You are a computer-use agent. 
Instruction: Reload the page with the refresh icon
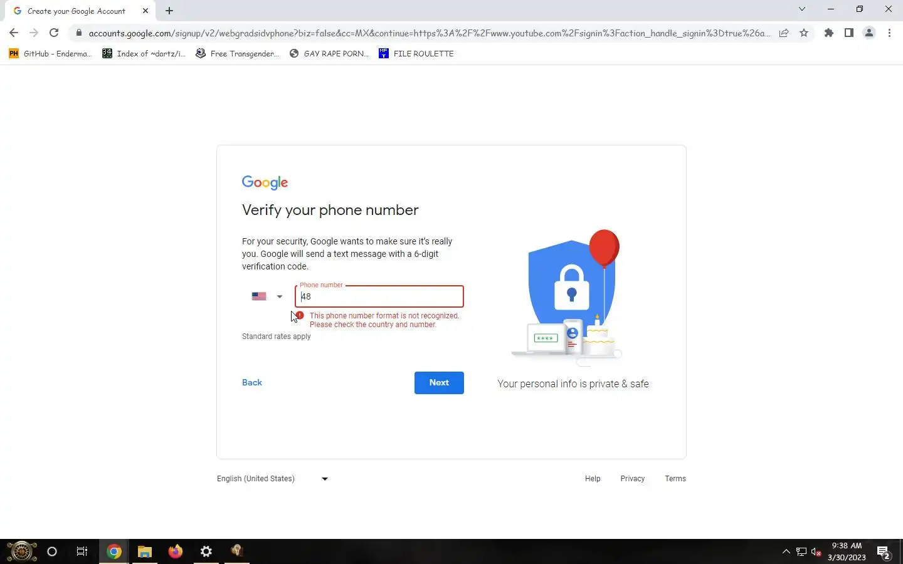(x=54, y=33)
